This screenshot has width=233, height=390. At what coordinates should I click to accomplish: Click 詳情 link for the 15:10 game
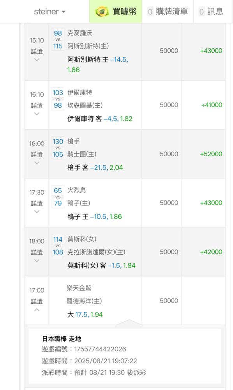[x=37, y=51]
